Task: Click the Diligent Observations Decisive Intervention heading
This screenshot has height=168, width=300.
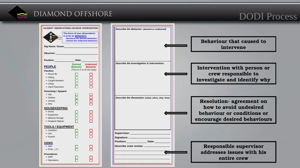Action: 70,28
